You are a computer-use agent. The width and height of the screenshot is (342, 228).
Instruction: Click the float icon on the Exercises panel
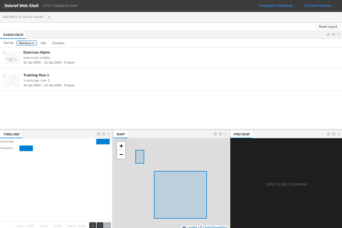(328, 34)
